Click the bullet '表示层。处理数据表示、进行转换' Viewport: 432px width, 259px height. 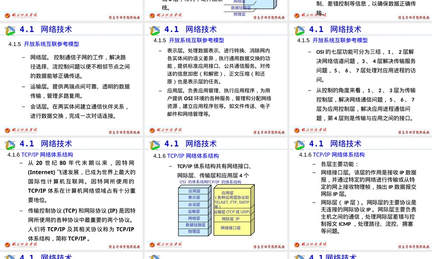(219, 66)
